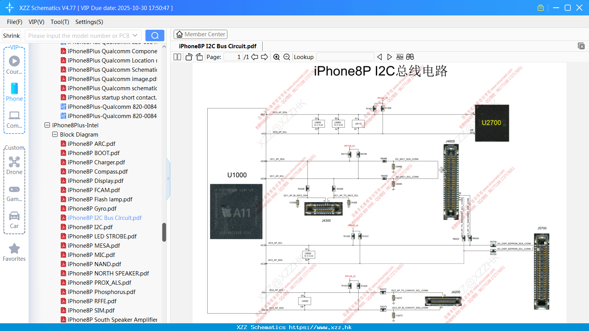
Task: Open iPhone8P Gyro.pdf
Action: pyautogui.click(x=92, y=208)
